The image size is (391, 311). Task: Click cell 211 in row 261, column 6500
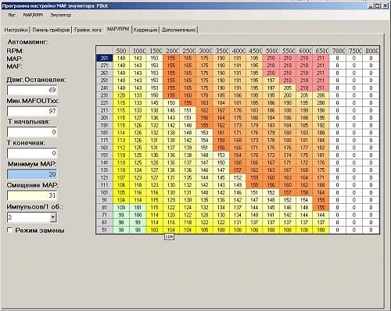coord(321,73)
